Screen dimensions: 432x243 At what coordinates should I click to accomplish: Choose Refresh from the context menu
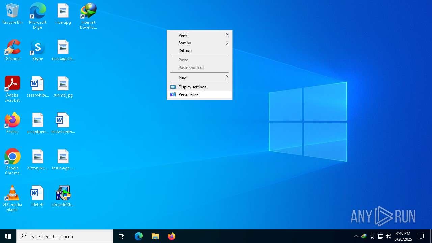coord(199,50)
